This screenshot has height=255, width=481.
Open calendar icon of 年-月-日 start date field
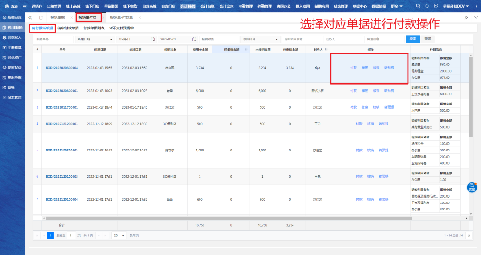tap(152, 39)
